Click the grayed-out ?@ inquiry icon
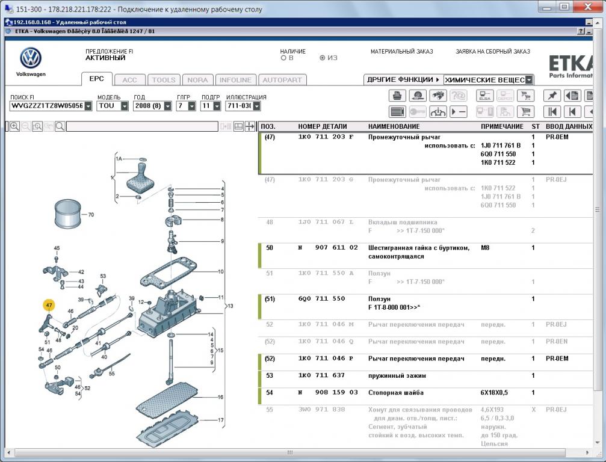This screenshot has height=462, width=606. (459, 96)
